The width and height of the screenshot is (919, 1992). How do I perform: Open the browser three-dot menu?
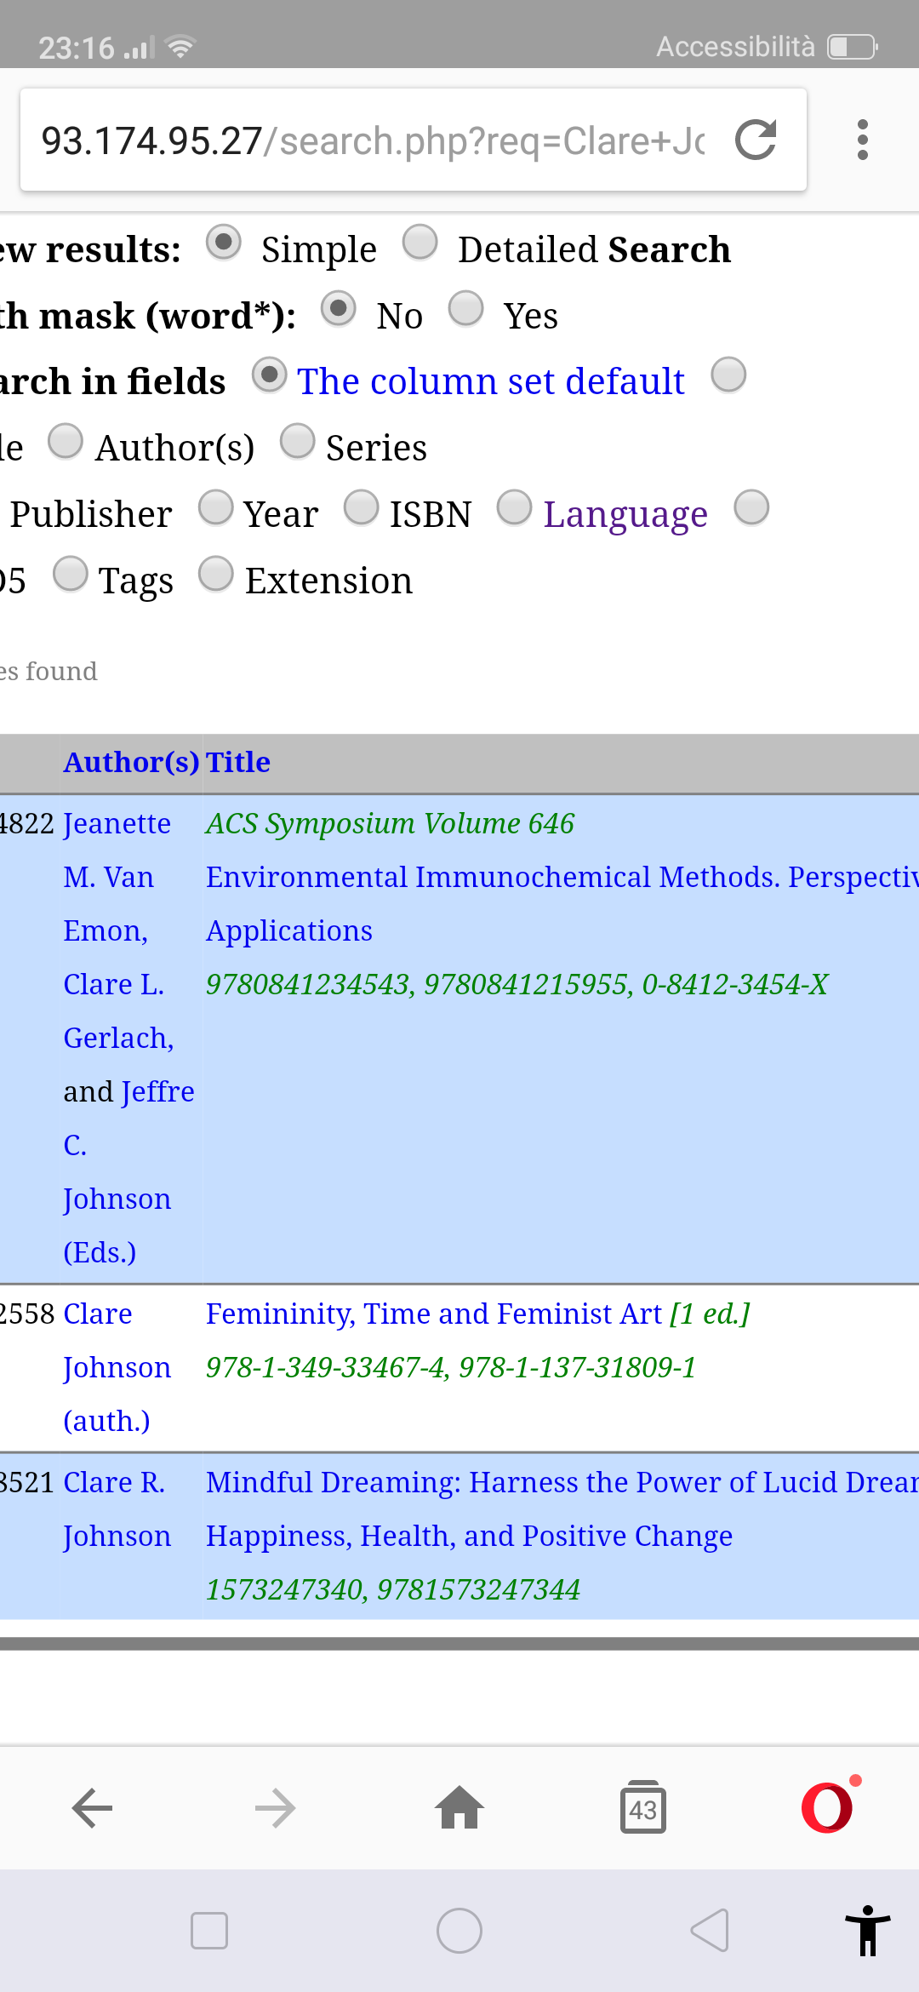[x=862, y=140]
